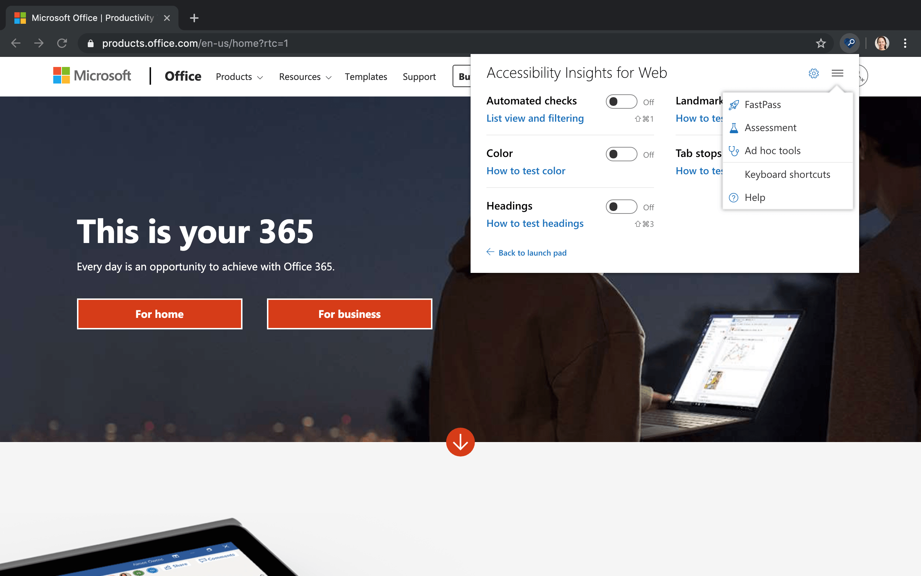Click Keyboard shortcuts menu item

click(788, 174)
